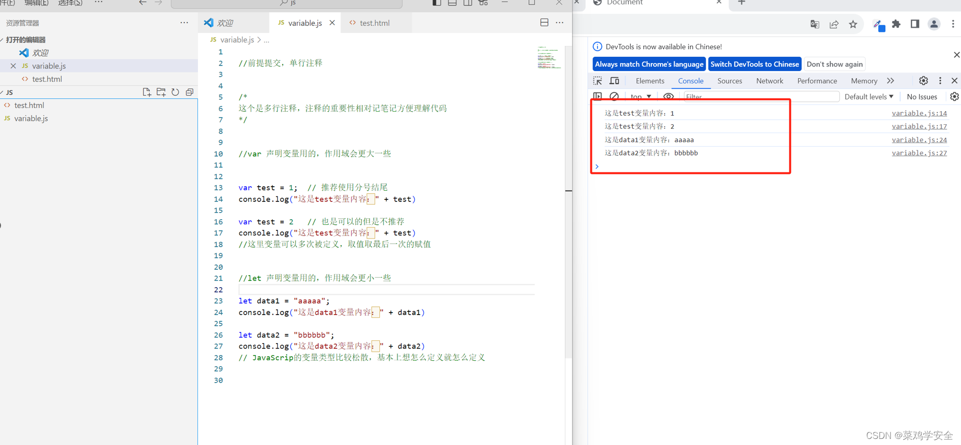This screenshot has height=445, width=961.
Task: Open the Chrome profile avatar
Action: [934, 24]
